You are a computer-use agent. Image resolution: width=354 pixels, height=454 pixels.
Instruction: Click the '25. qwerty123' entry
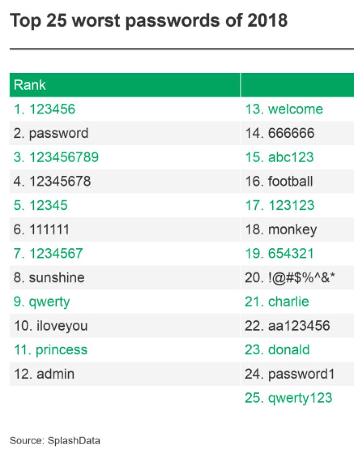point(288,398)
